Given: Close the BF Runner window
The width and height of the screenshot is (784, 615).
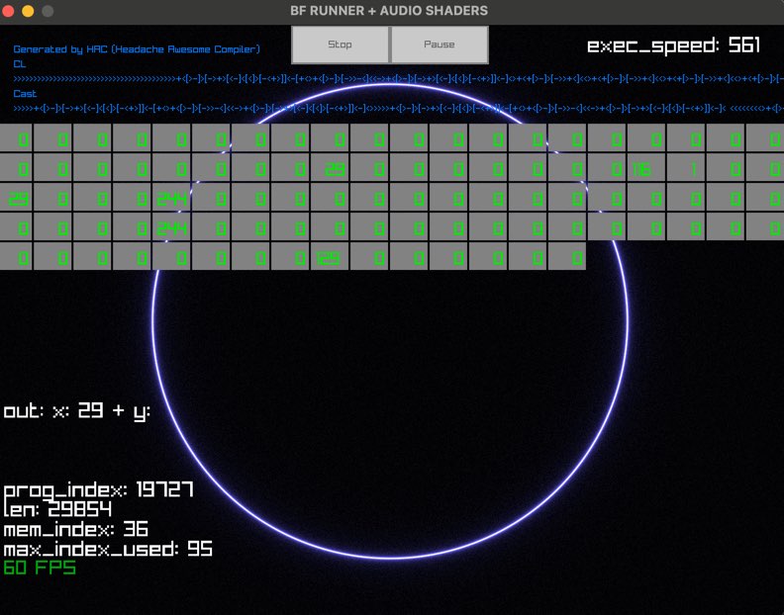Looking at the screenshot, I should coord(10,11).
